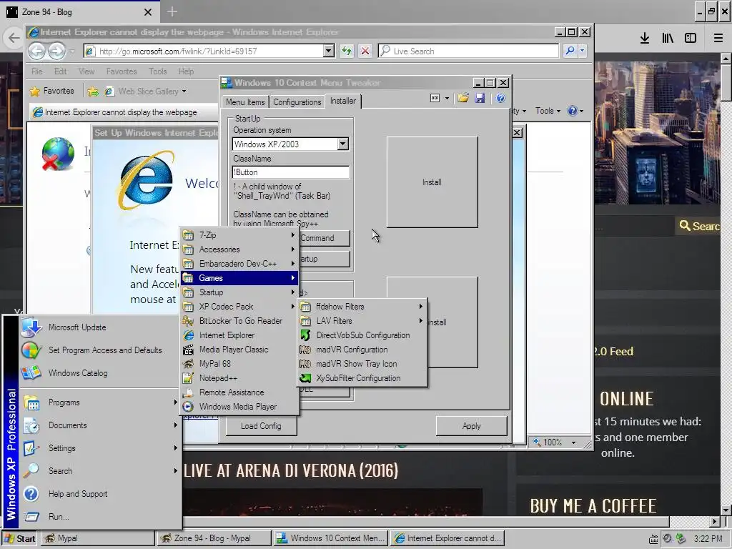Viewport: 732px width, 549px height.
Task: Click Internet Explorer back button
Action: click(x=37, y=51)
